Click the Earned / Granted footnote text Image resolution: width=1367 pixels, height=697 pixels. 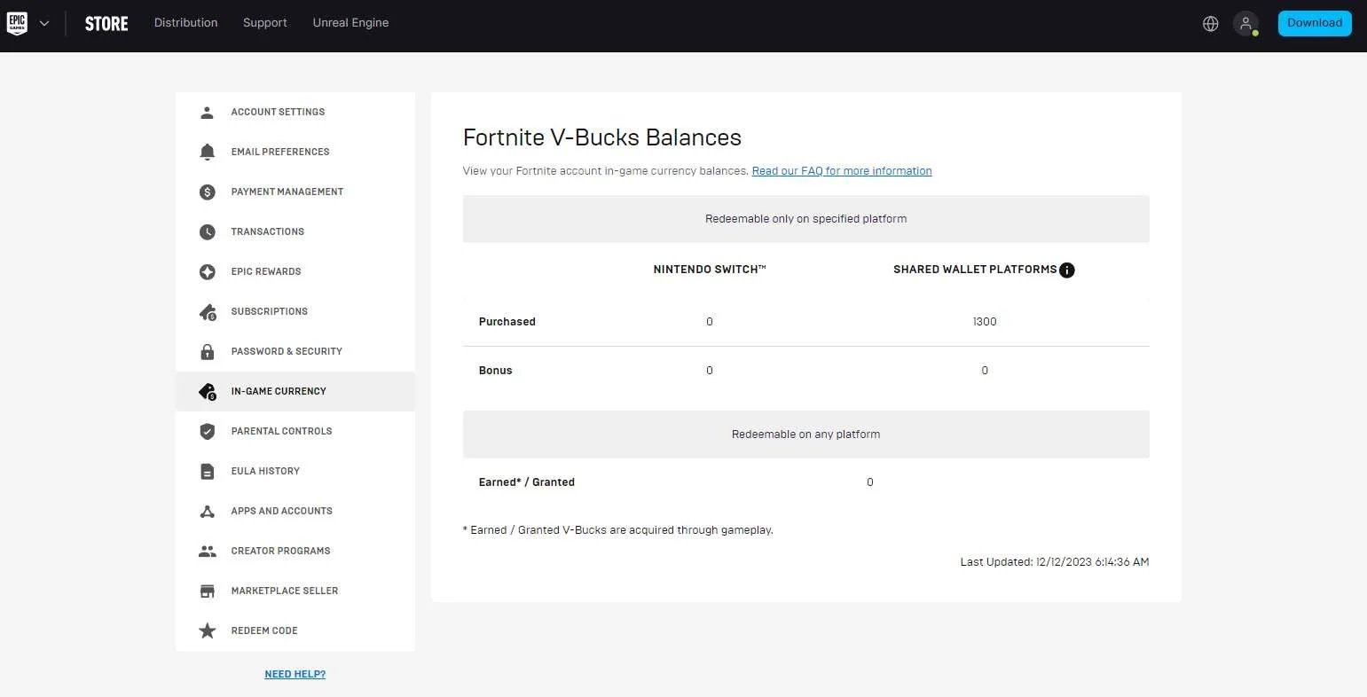click(618, 530)
